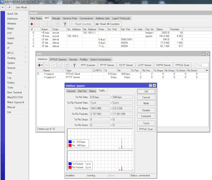This screenshot has height=180, width=212.
Task: Expand the Routing submenu
Action: [11, 58]
